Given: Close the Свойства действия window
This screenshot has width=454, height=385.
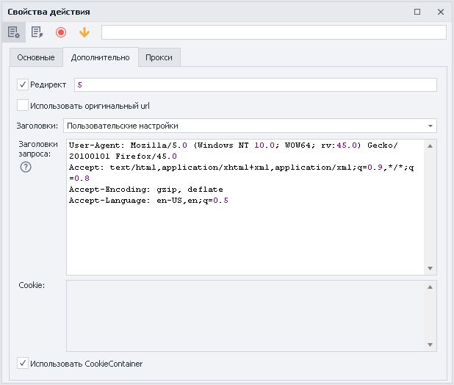Looking at the screenshot, I should [440, 12].
